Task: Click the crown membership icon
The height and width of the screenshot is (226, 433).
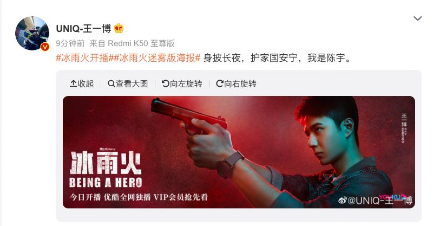Action: (119, 28)
